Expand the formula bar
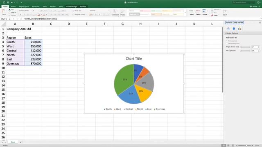 pos(261,19)
